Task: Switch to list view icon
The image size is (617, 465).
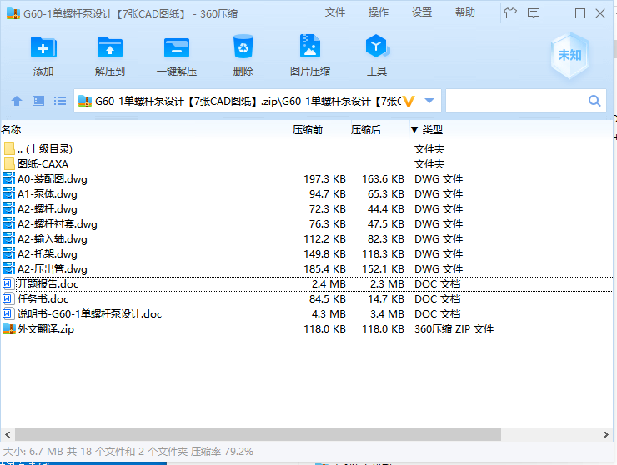Action: tap(60, 101)
